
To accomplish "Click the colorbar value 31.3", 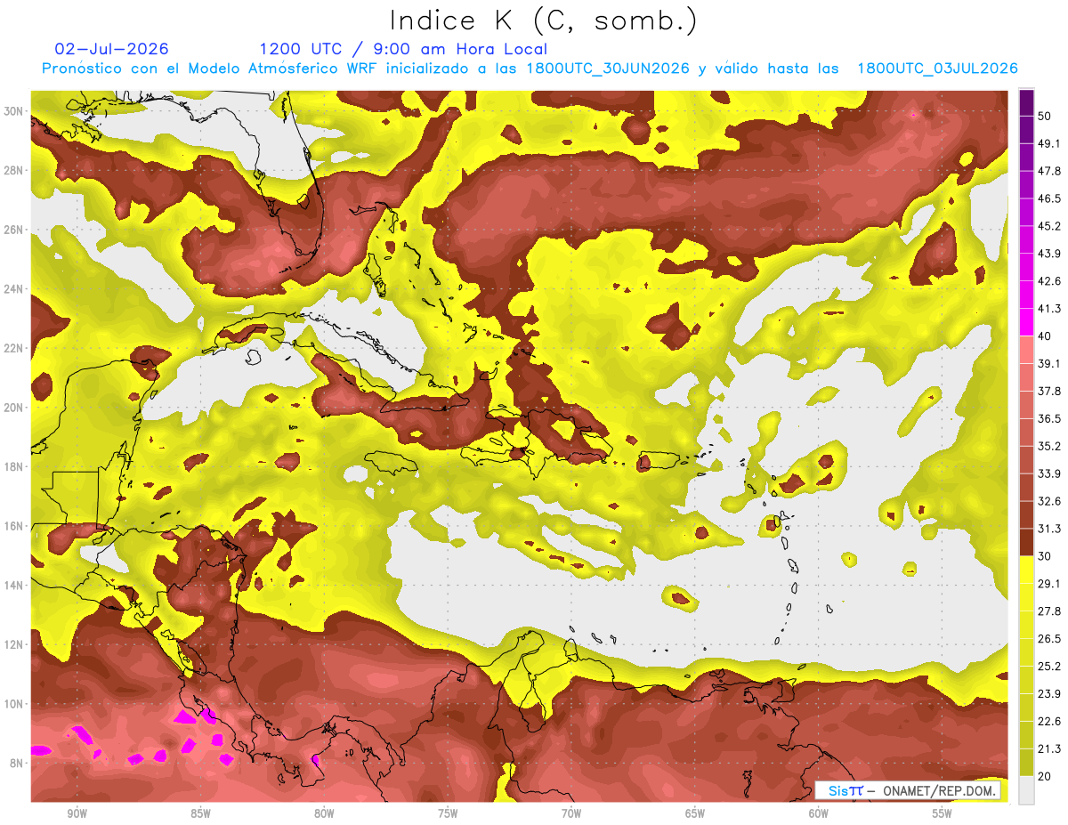I will click(x=1049, y=529).
